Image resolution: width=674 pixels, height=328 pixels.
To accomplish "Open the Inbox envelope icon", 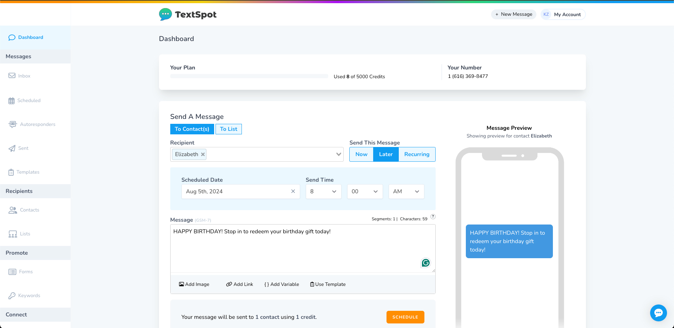I will pos(12,76).
